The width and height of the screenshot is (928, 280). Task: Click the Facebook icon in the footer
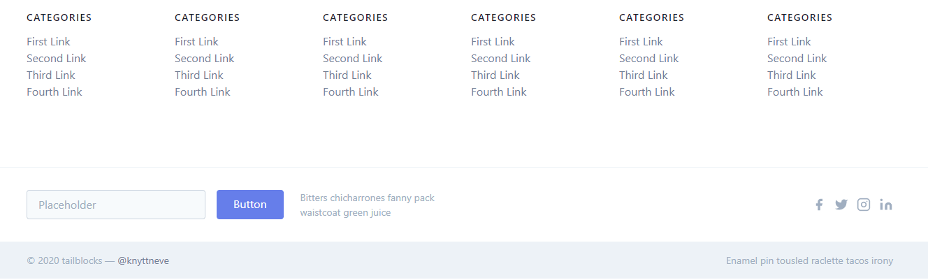click(819, 205)
